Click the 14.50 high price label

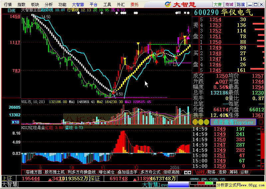pyautogui.click(x=46, y=17)
